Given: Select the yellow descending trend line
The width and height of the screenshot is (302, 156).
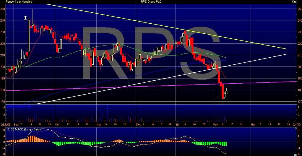Looking at the screenshot, I should click(166, 27).
